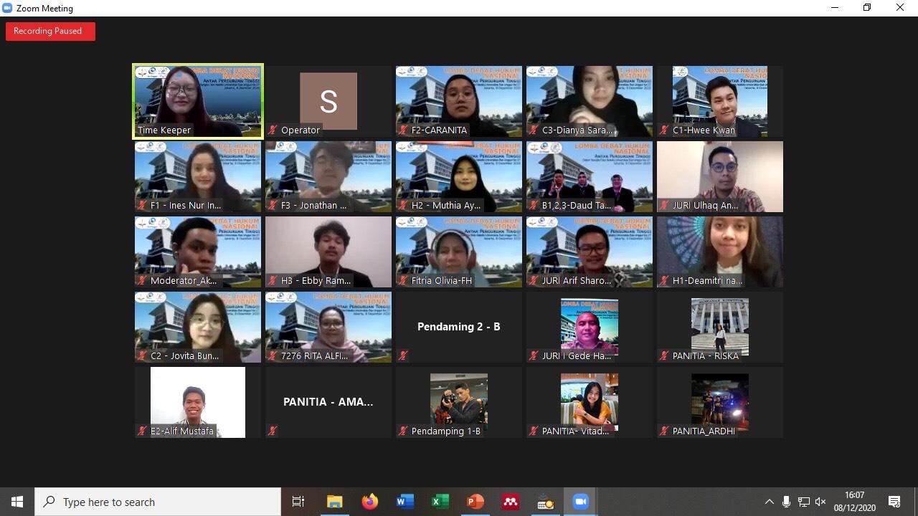The width and height of the screenshot is (918, 516).
Task: Launch Firefox from the taskbar
Action: pos(369,502)
